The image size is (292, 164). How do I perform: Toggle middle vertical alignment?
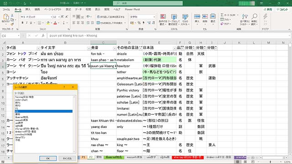tap(78, 17)
